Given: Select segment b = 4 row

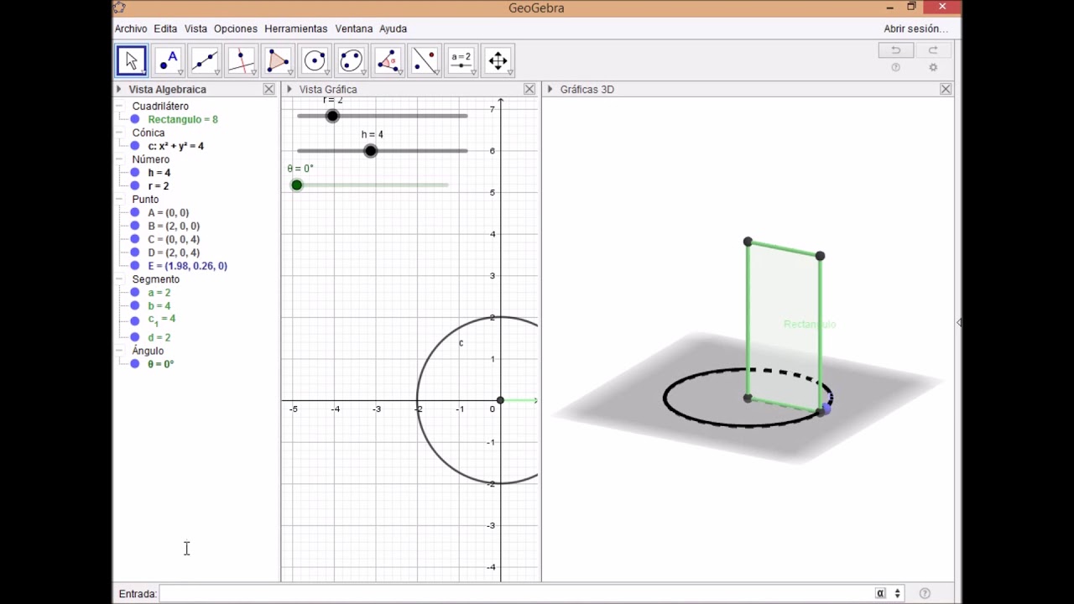Looking at the screenshot, I should [159, 306].
